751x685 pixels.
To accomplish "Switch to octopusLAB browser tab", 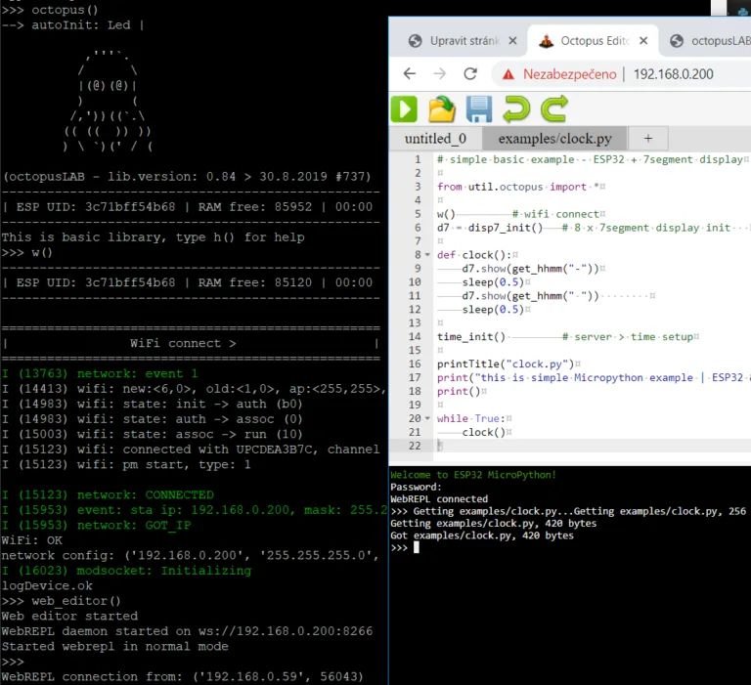I will (711, 41).
